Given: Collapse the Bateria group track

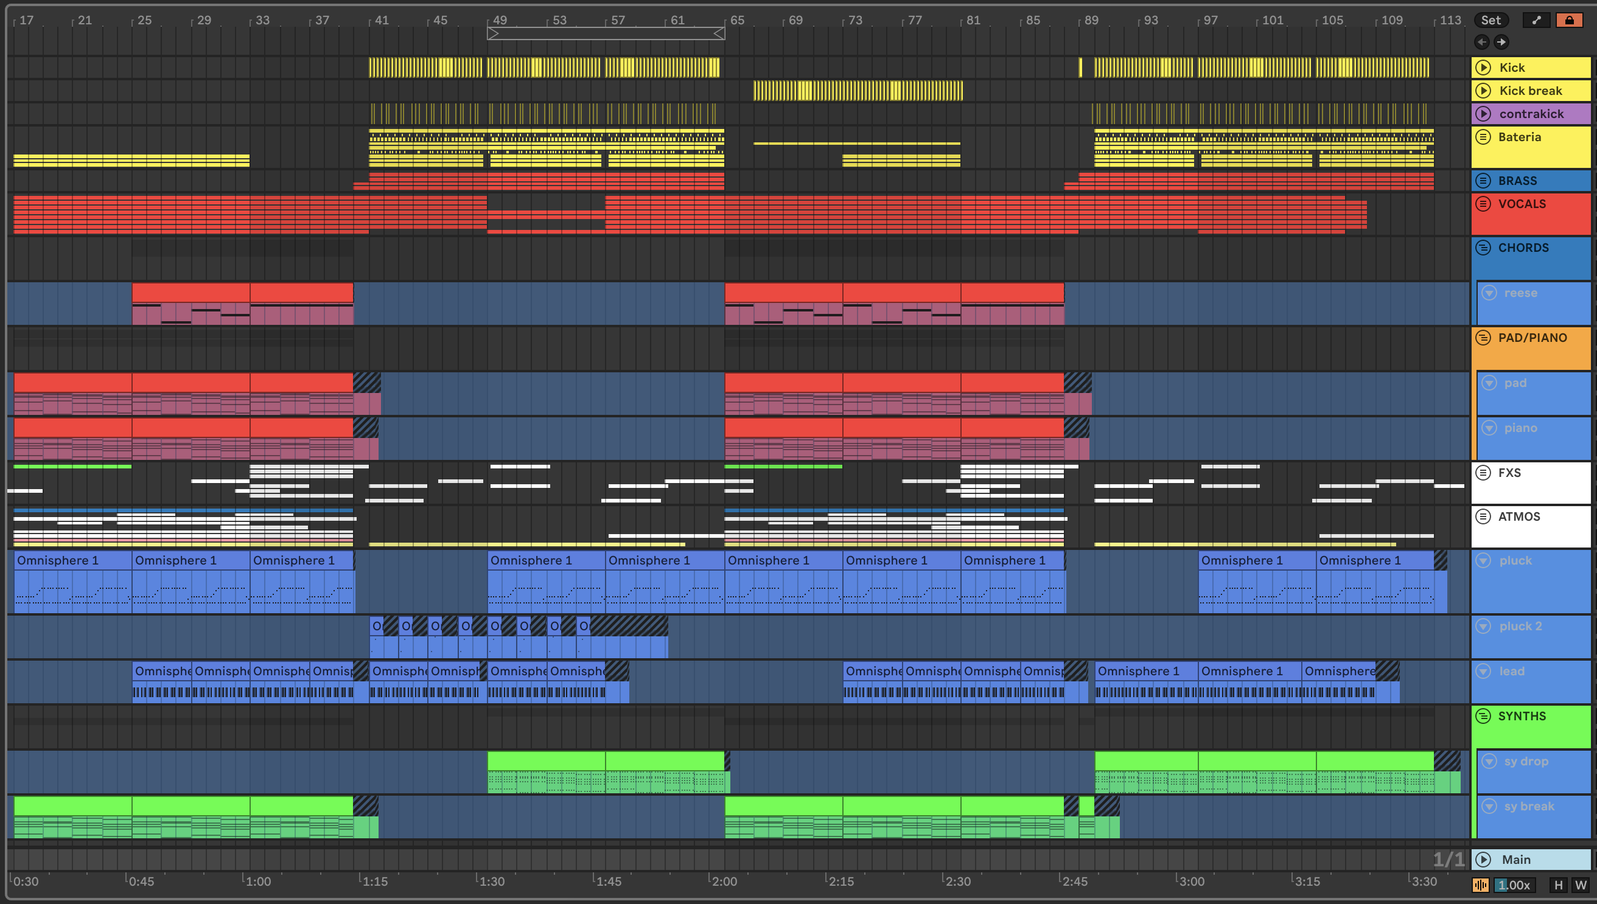Looking at the screenshot, I should pyautogui.click(x=1483, y=137).
